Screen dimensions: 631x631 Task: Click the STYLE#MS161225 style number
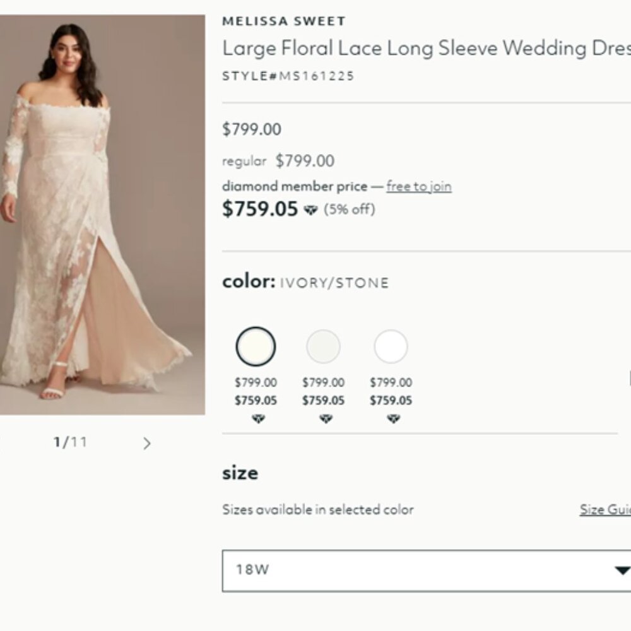(288, 76)
